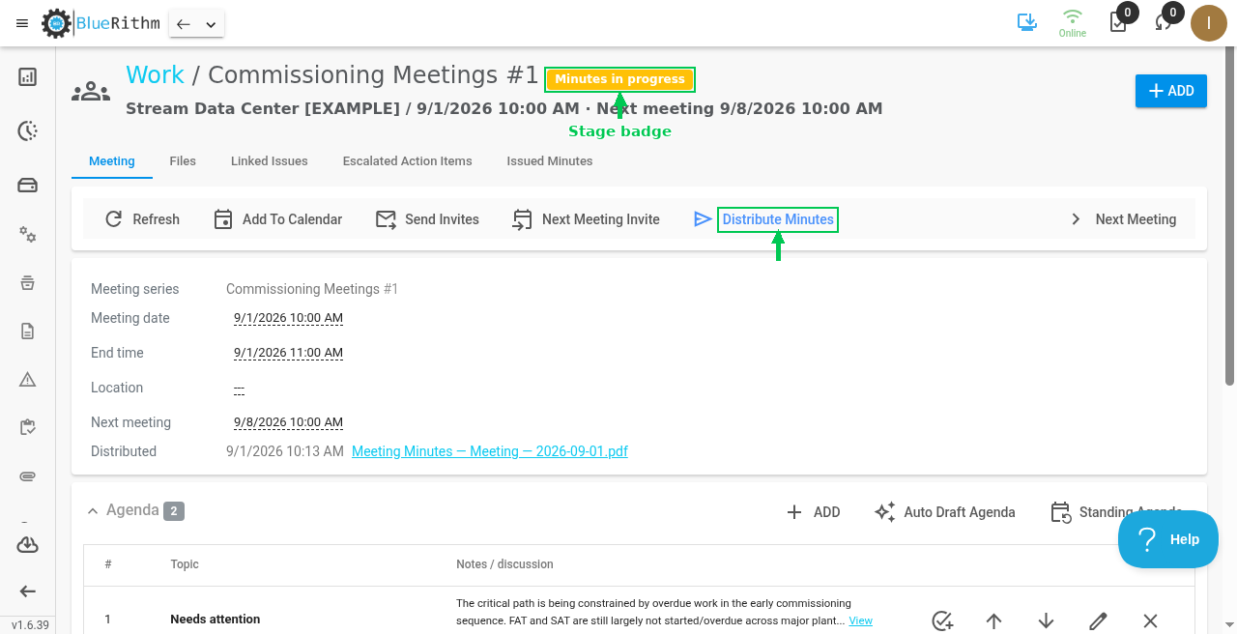This screenshot has height=634, width=1237.
Task: Open the Escalated Action Items tab
Action: [408, 160]
